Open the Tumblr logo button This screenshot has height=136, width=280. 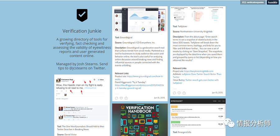point(273,2)
